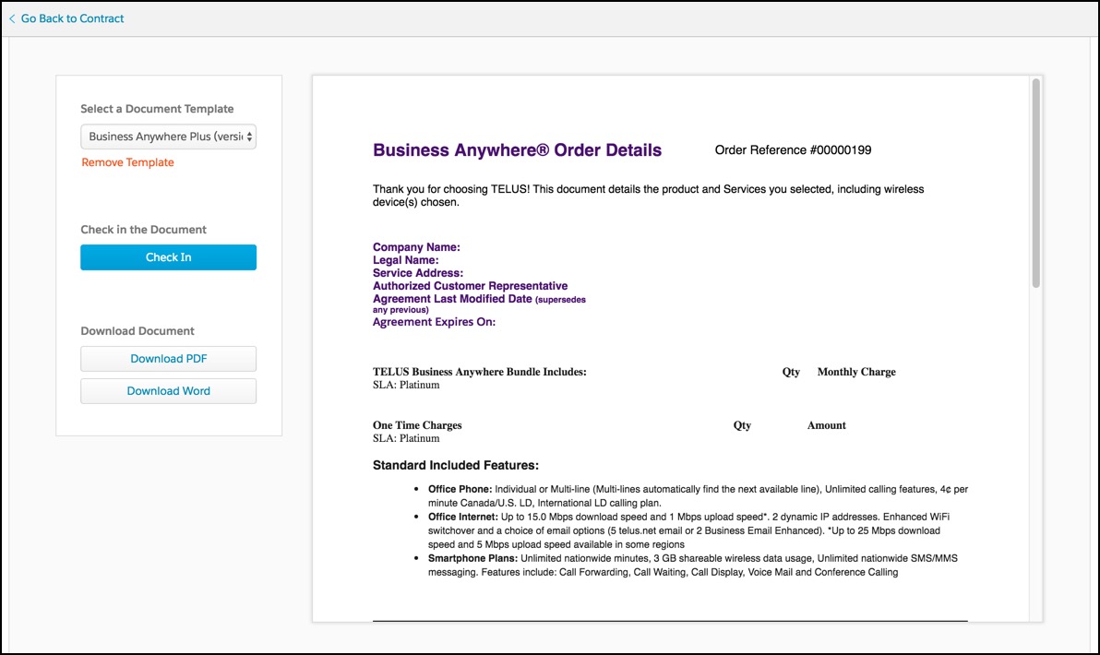Click the Monthly Charge column header
Image resolution: width=1100 pixels, height=655 pixels.
[855, 372]
